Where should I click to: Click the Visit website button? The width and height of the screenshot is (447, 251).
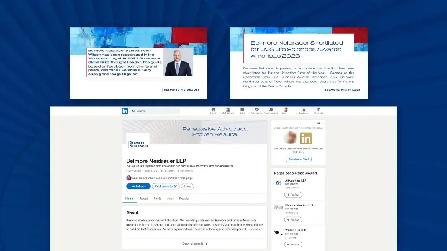tap(166, 187)
